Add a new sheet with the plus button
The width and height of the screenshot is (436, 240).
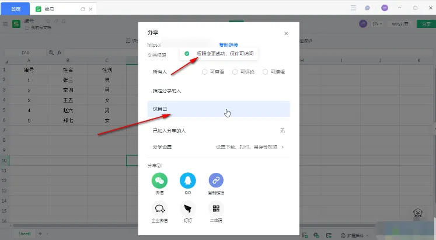(40, 234)
